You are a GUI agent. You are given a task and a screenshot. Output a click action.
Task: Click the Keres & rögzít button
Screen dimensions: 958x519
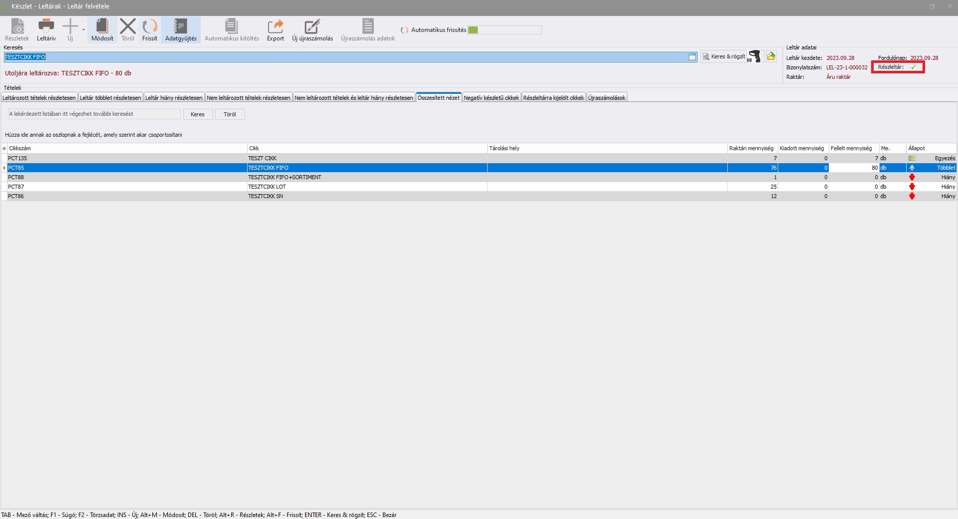coord(723,57)
